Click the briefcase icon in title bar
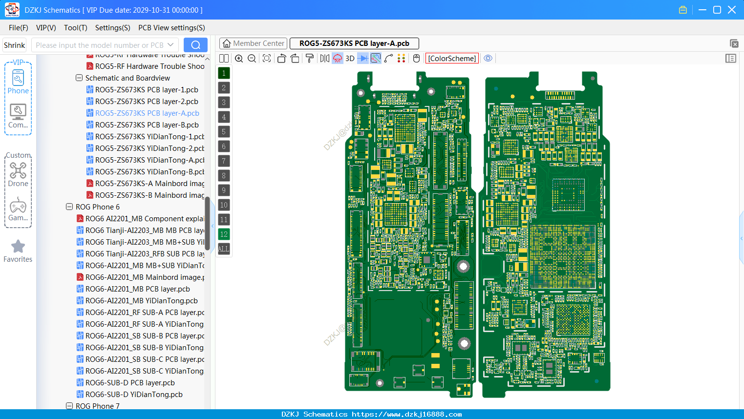Viewport: 744px width, 419px height. [x=683, y=10]
